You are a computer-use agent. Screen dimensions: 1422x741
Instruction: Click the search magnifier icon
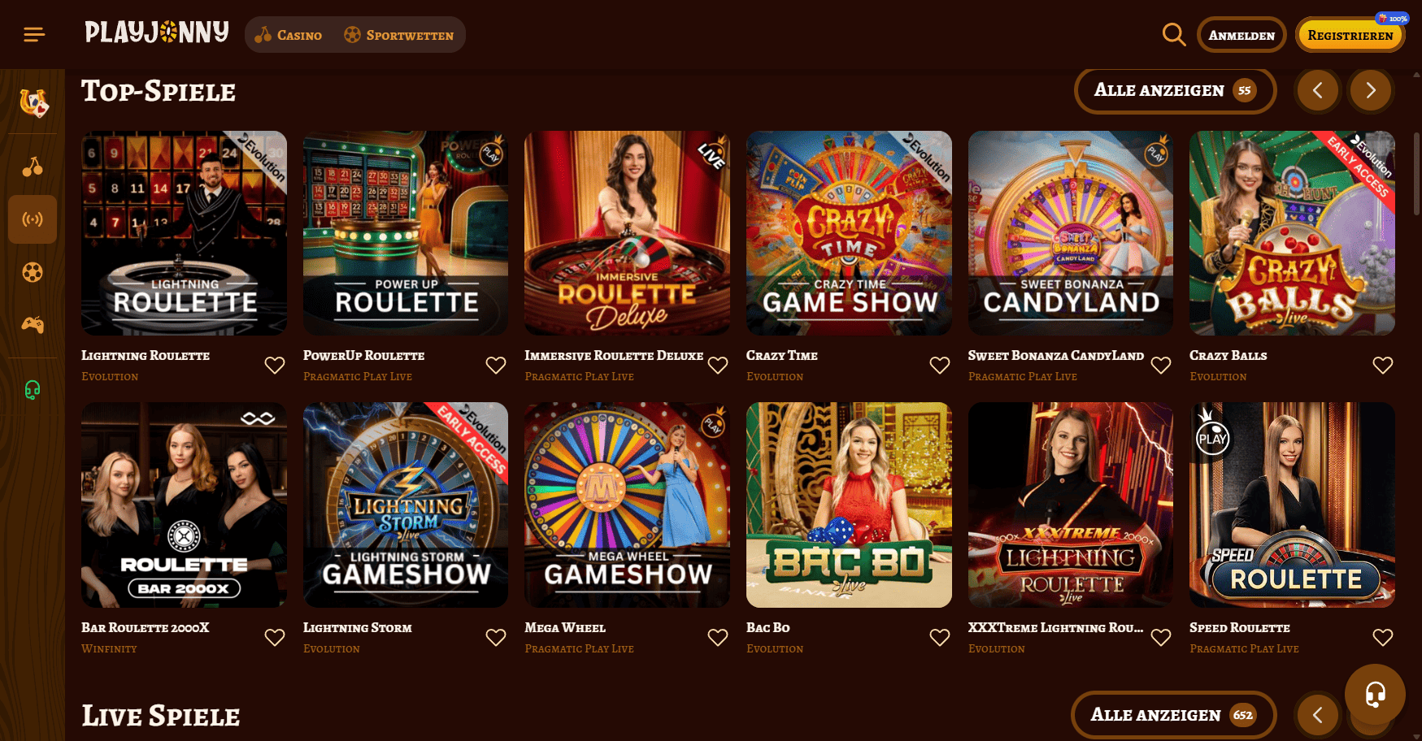(x=1173, y=34)
